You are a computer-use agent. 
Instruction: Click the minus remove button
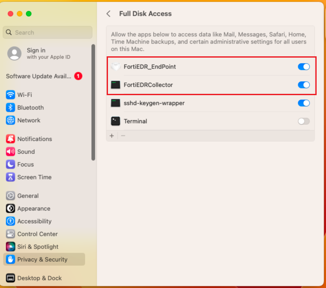pyautogui.click(x=123, y=136)
